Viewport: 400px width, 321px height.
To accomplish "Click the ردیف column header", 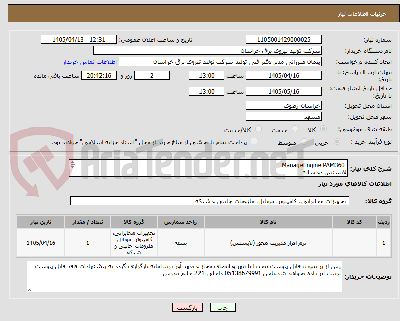I will pos(384,222).
